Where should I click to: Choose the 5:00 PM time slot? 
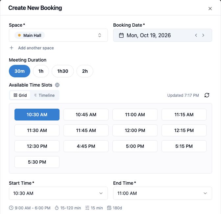(x=135, y=146)
